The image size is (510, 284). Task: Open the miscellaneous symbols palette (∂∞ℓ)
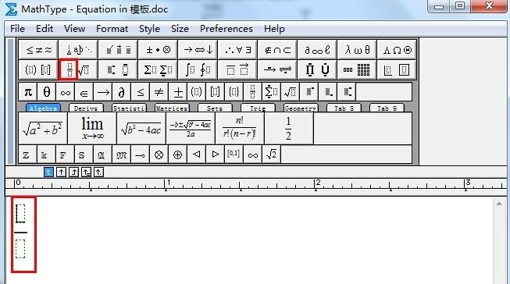pyautogui.click(x=317, y=50)
